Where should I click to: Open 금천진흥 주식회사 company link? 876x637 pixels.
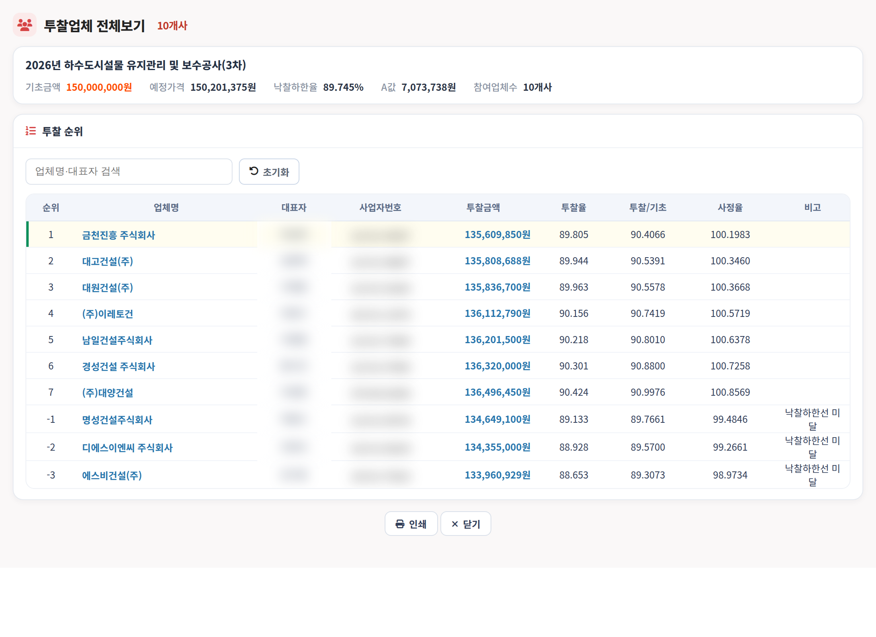tap(118, 235)
